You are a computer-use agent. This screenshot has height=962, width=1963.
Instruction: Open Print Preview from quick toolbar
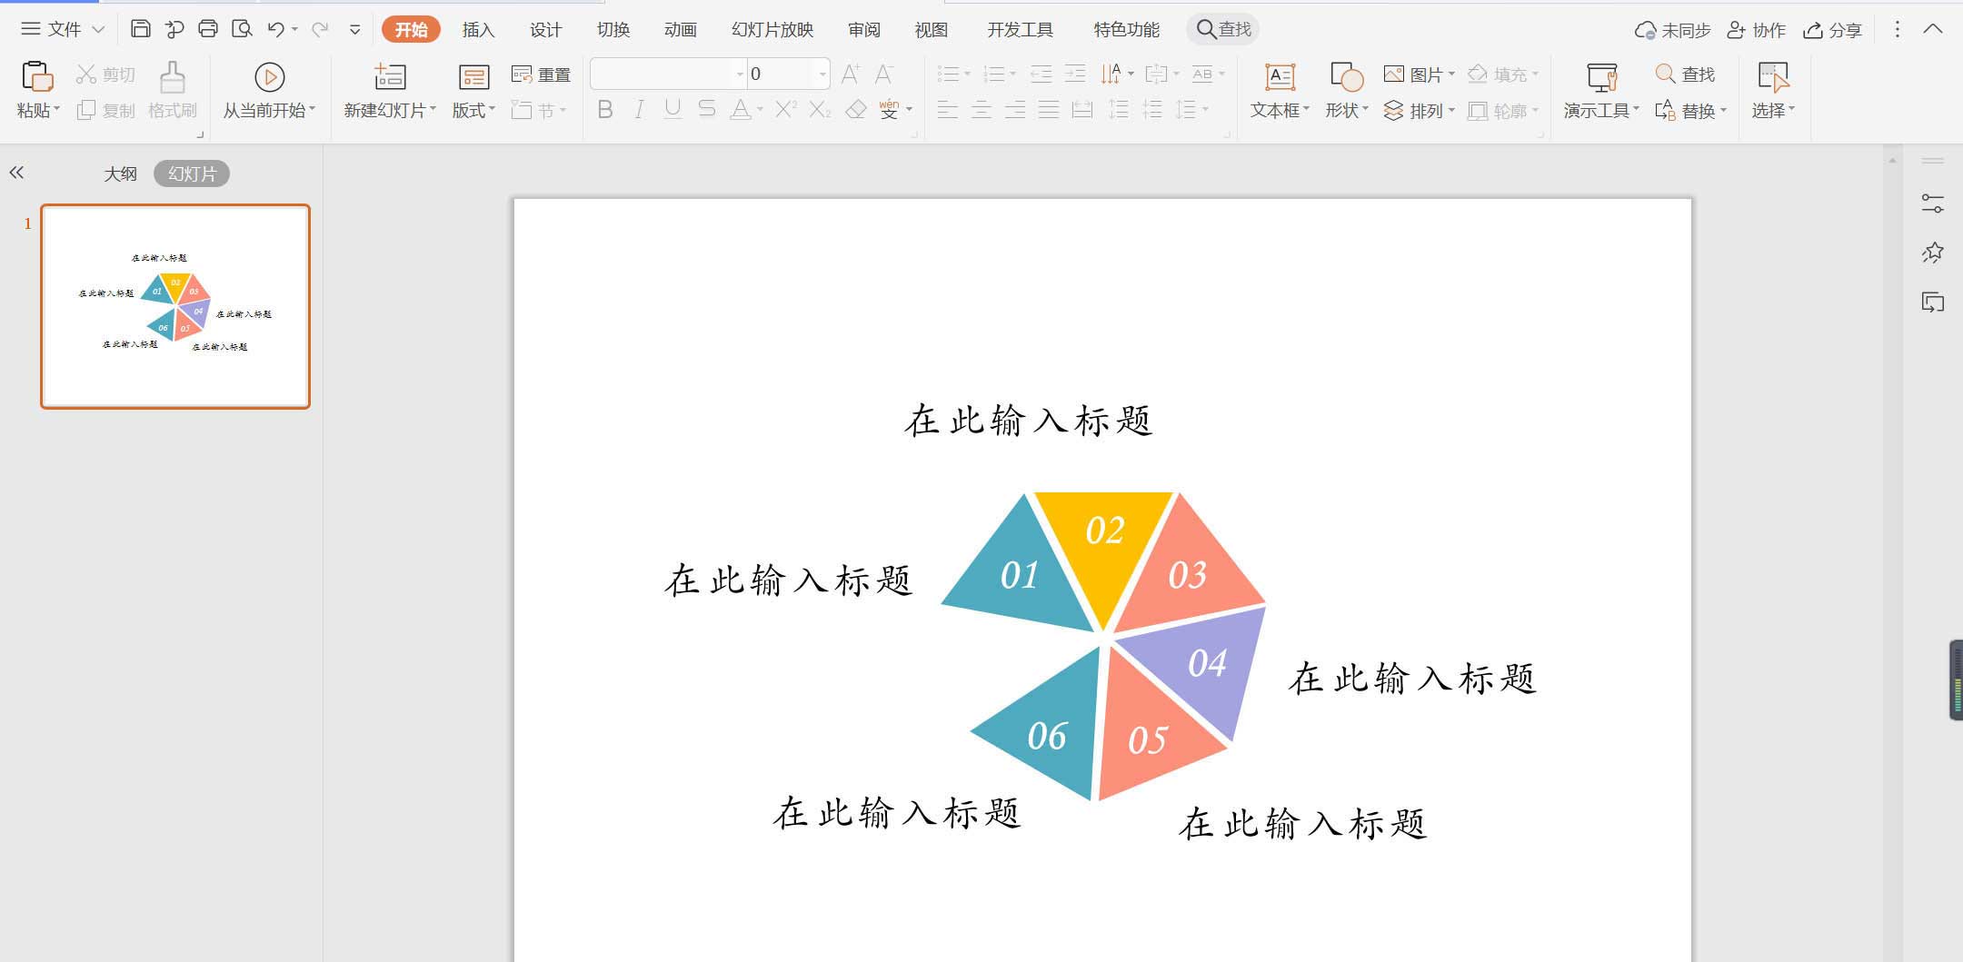(242, 29)
